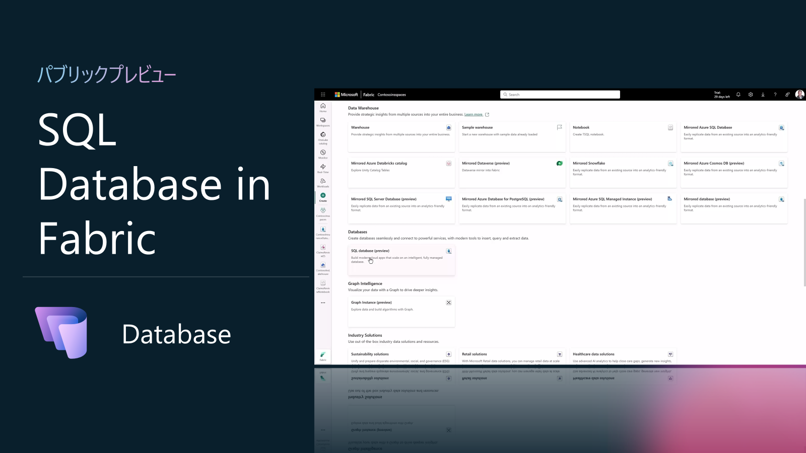Select the Healthcare data solutions card
This screenshot has height=453, width=806.
tap(623, 357)
